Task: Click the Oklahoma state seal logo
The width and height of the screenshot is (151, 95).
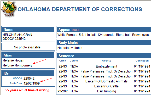Action: 8,9
